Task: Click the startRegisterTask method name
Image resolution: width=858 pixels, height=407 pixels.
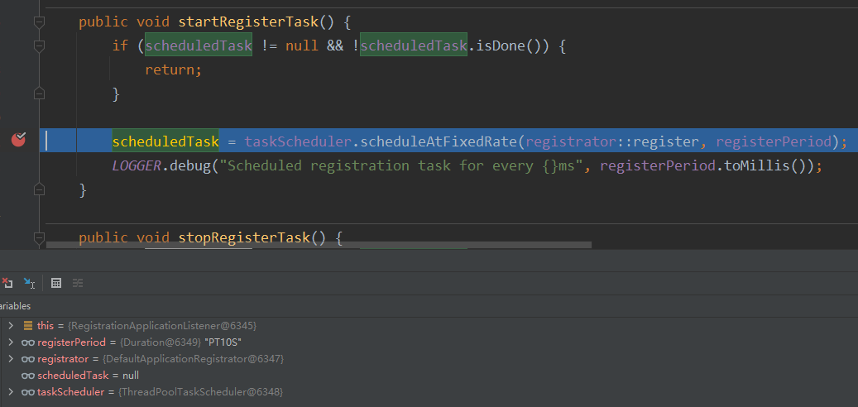Action: (248, 22)
